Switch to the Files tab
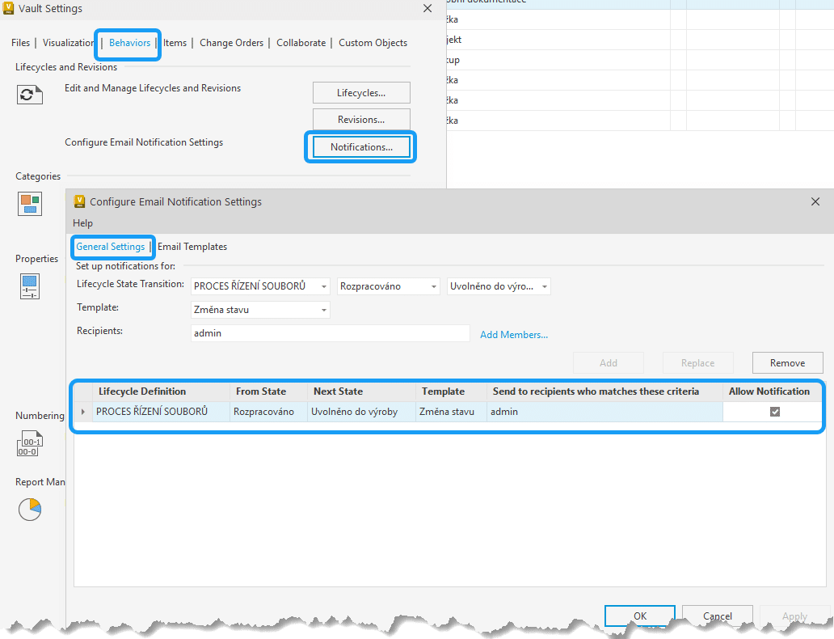The width and height of the screenshot is (834, 639). 21,43
